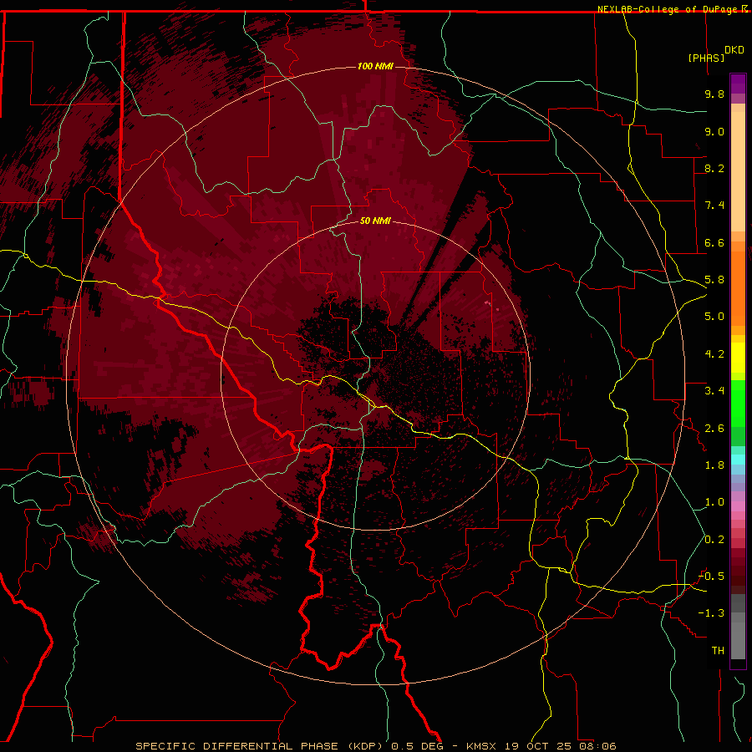752x752 pixels.
Task: Click the 50 NMI range ring label
Action: tap(375, 221)
